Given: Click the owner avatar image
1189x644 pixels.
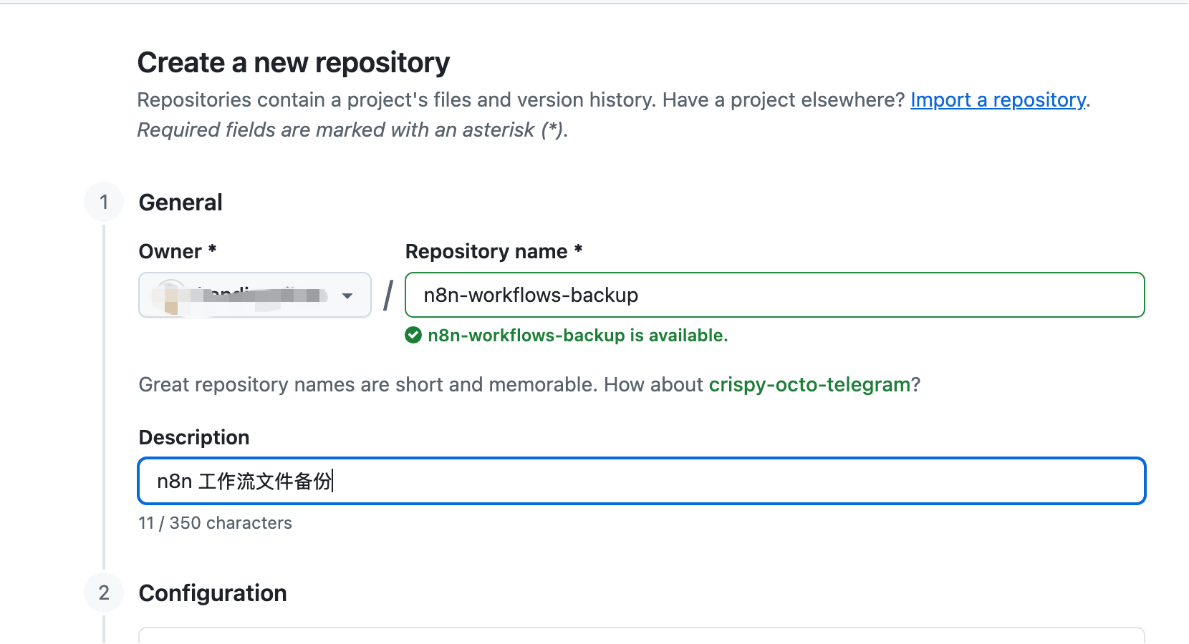Looking at the screenshot, I should point(170,295).
